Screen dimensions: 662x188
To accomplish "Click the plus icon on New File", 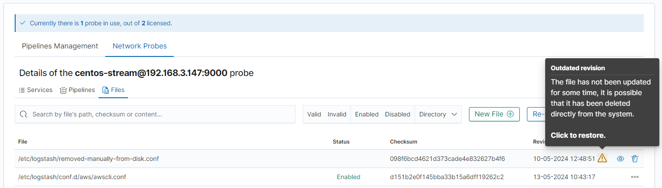I will [x=510, y=114].
